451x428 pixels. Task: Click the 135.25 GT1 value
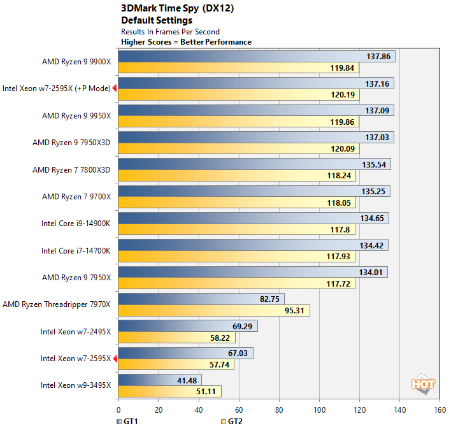click(x=373, y=191)
